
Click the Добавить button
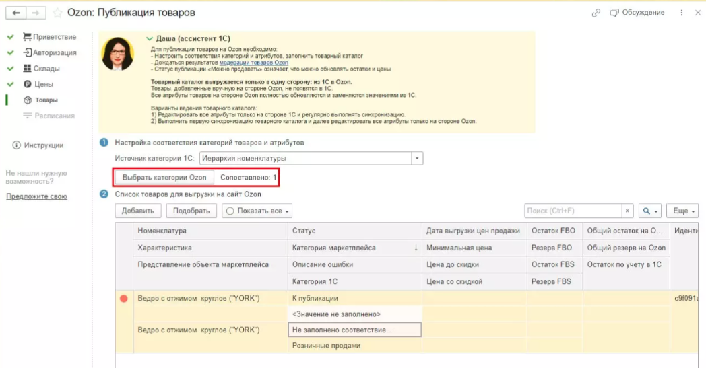point(138,211)
